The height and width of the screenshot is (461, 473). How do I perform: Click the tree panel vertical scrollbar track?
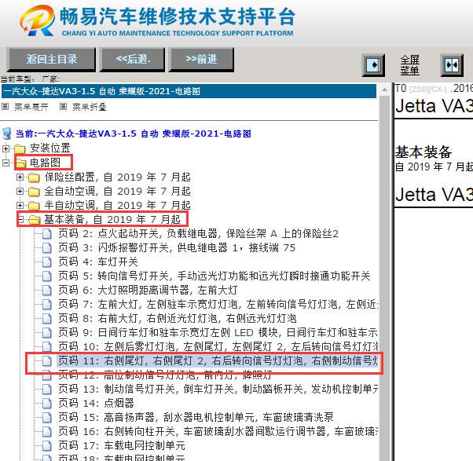[x=385, y=277]
